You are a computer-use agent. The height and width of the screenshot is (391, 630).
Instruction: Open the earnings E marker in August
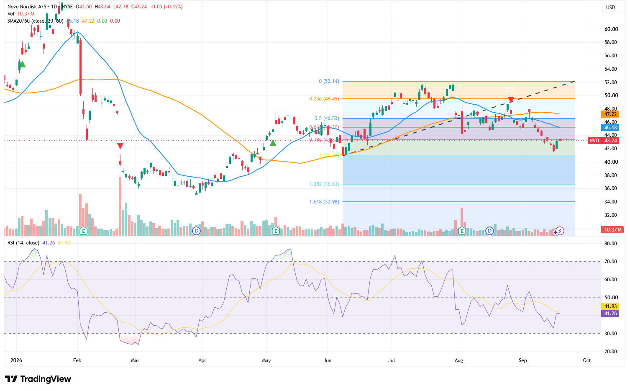(x=462, y=231)
